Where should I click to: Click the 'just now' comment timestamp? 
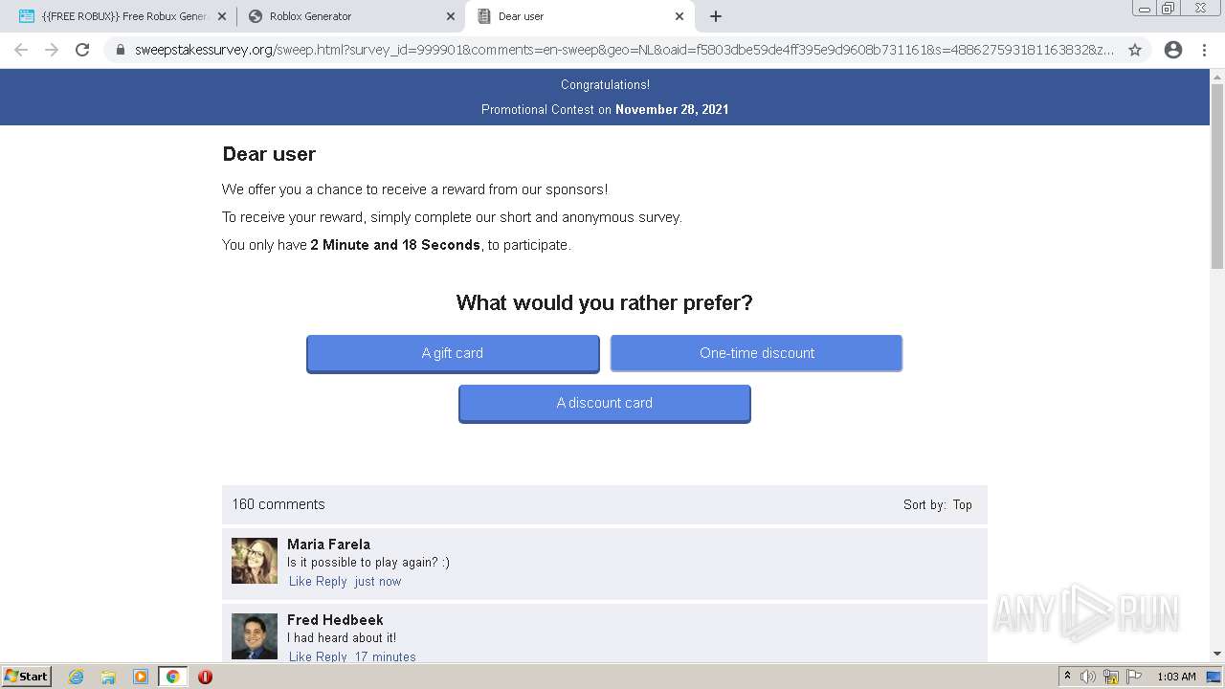coord(378,581)
